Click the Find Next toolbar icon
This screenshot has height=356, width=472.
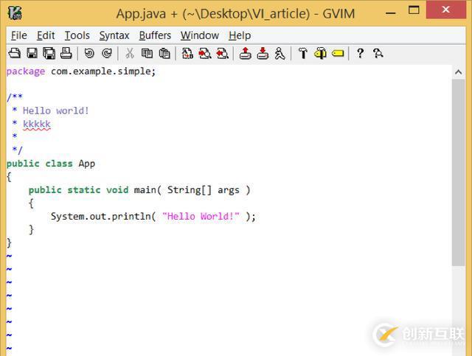205,53
